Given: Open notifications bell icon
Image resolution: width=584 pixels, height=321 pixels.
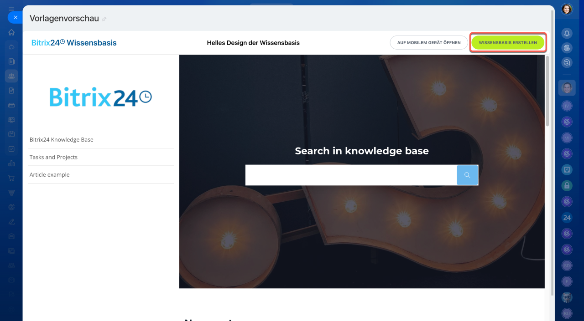Looking at the screenshot, I should click(x=567, y=33).
